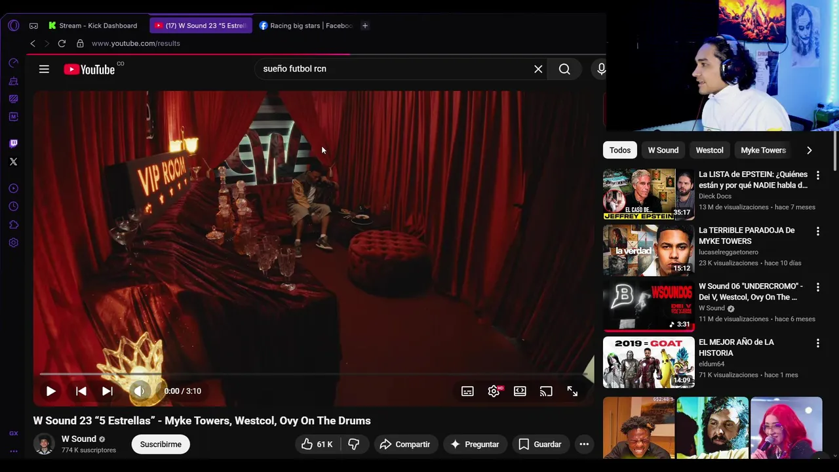Image resolution: width=839 pixels, height=472 pixels.
Task: Open Extensions puzzle icon in sidebar
Action: tap(14, 225)
